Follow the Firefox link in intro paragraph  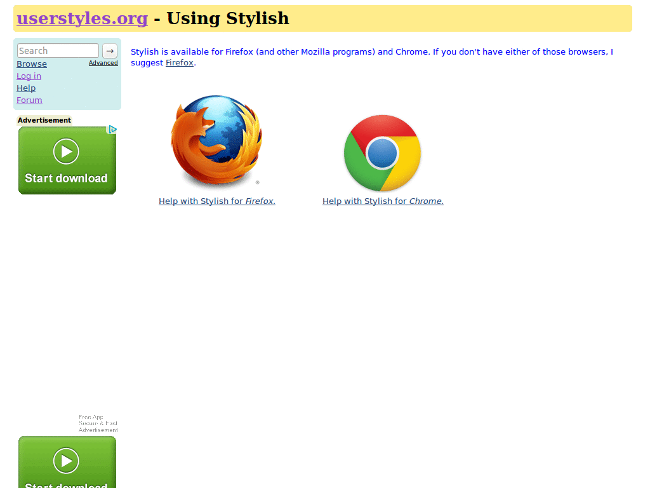[180, 63]
